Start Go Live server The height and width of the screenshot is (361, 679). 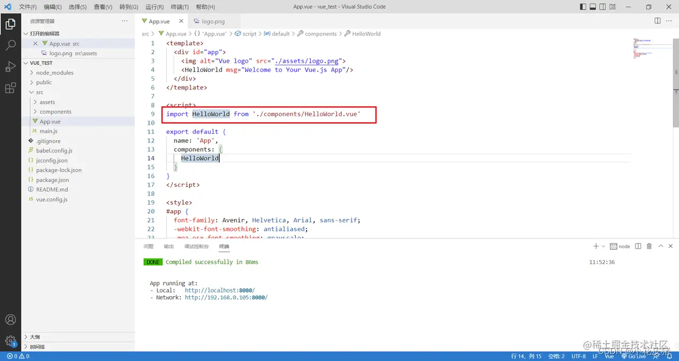coord(634,356)
